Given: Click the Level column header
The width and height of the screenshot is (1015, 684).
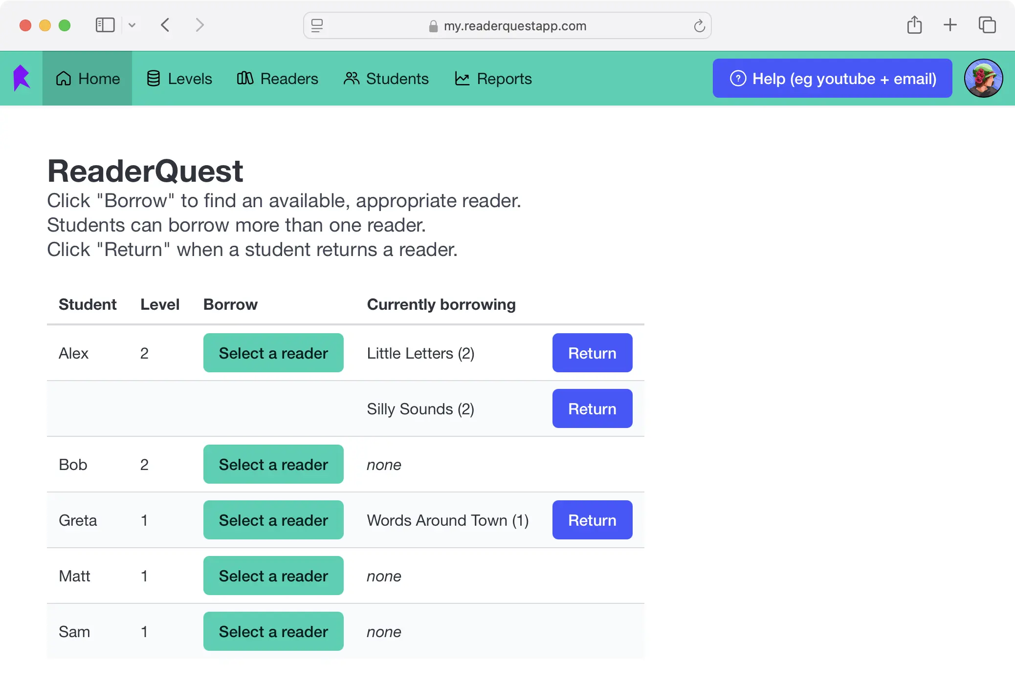Looking at the screenshot, I should click(160, 304).
